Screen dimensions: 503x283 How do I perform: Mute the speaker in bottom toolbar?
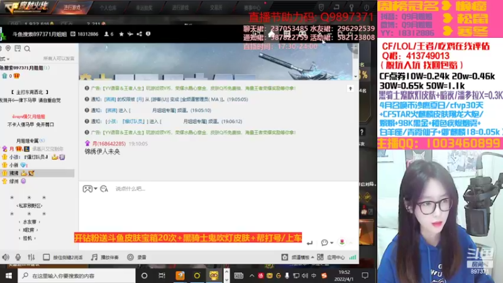[x=6, y=257]
